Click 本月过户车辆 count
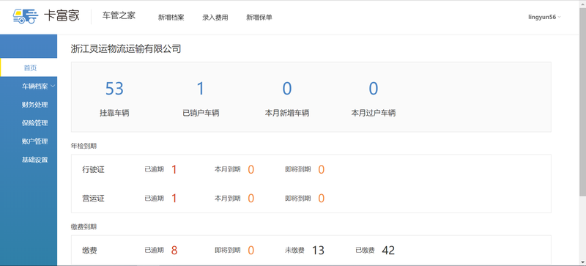The image size is (586, 266). point(374,89)
